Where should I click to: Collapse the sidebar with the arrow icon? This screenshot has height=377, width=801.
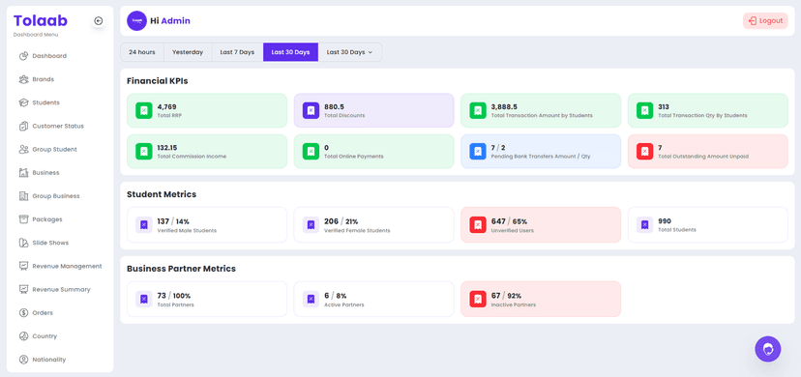[99, 21]
